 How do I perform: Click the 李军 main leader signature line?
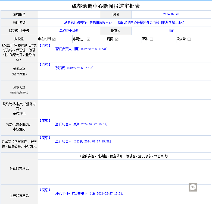click(x=89, y=193)
